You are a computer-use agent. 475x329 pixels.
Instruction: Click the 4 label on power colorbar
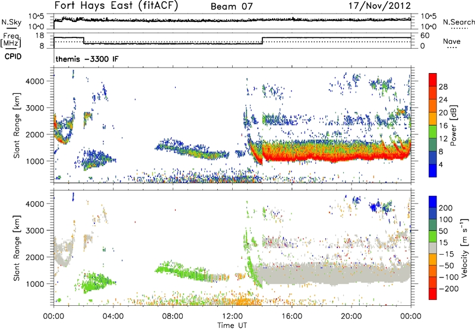coord(441,164)
